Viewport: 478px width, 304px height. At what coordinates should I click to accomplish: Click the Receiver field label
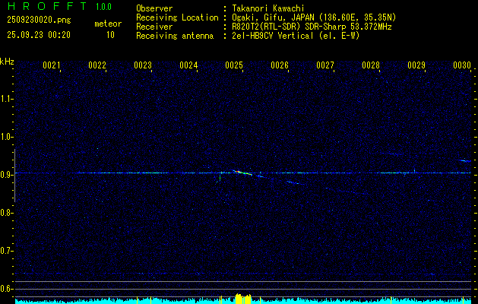tap(154, 27)
